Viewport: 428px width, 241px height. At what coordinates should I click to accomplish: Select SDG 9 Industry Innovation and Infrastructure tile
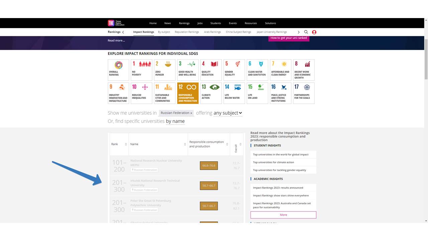click(118, 93)
